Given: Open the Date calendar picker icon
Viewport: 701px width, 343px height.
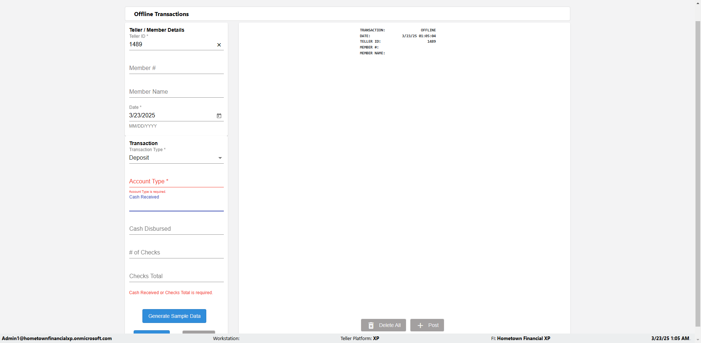Looking at the screenshot, I should (x=219, y=116).
